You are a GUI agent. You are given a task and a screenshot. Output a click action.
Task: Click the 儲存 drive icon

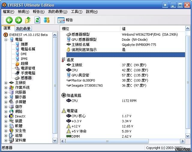coord(11,107)
